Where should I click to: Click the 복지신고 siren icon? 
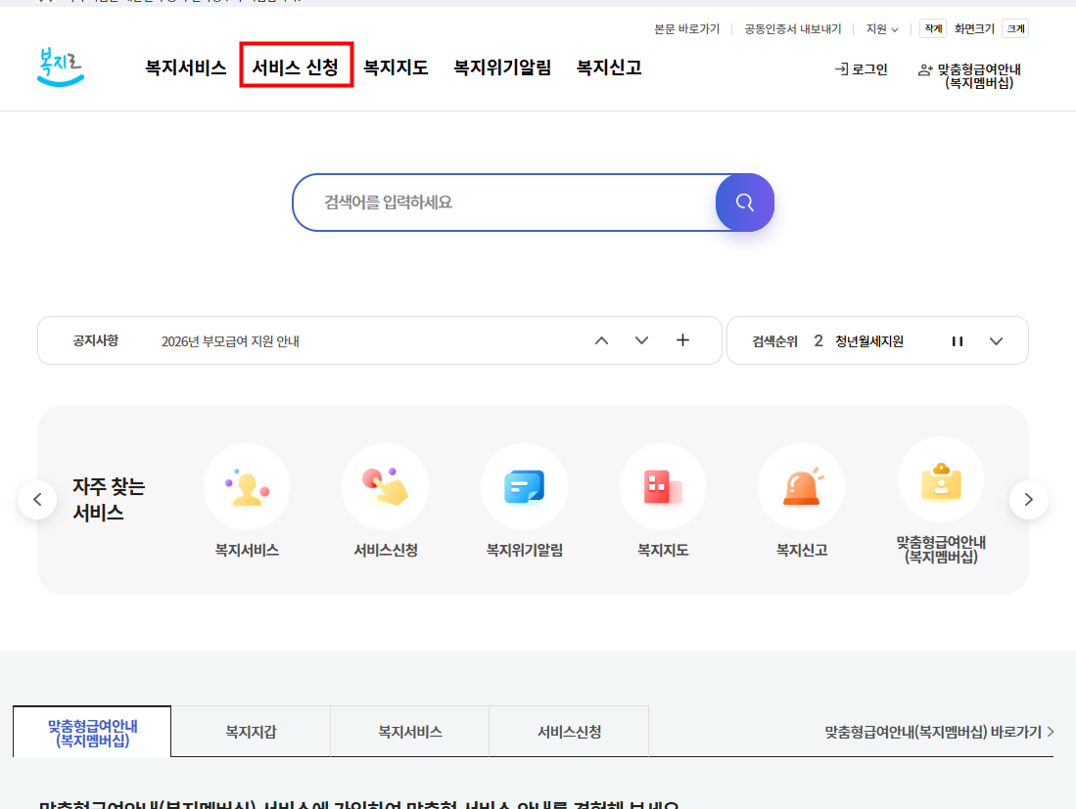click(x=801, y=485)
